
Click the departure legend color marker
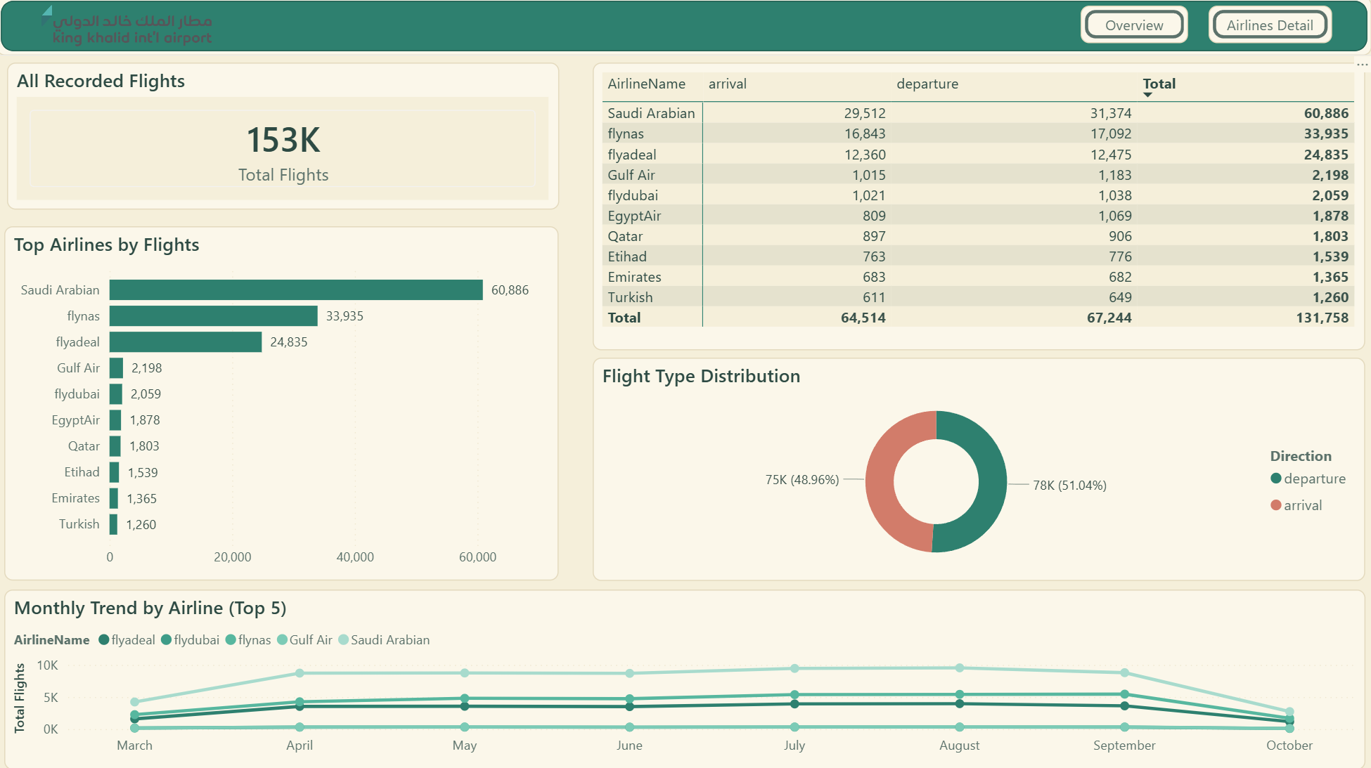[1275, 479]
